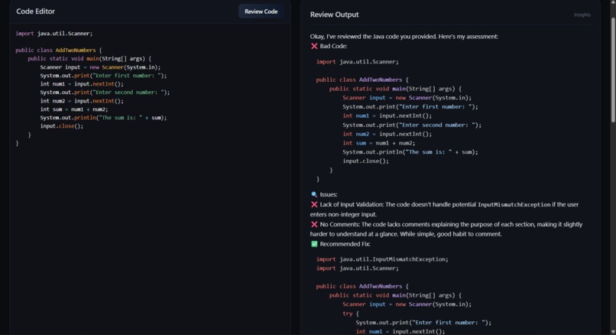Open the Insights link
Screen dimensions: 616x335
point(582,15)
